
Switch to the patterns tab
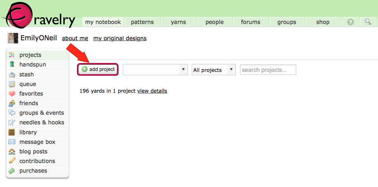(142, 22)
